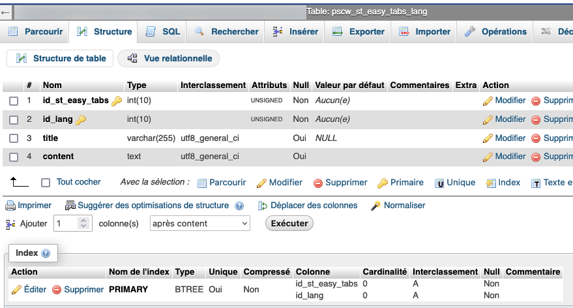
Task: Click the Primaire key icon in selection actions
Action: point(383,183)
